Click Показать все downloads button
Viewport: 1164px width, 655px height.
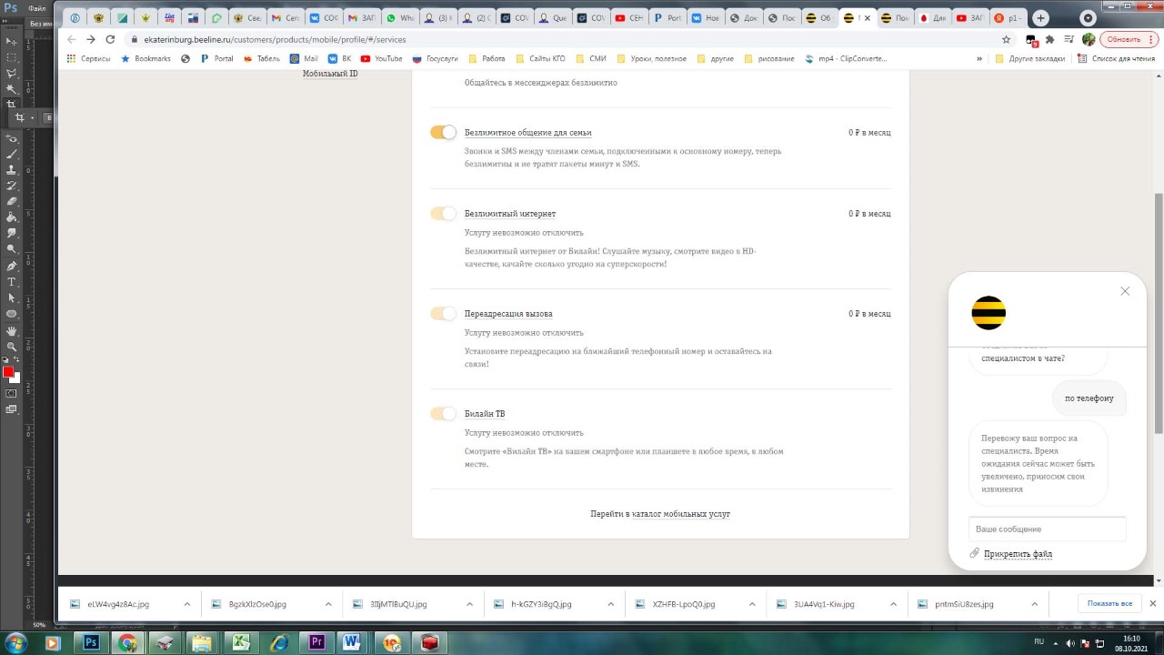click(1109, 603)
